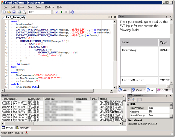Screen dimensions: 175x137
Task: Check query syntax with the checkmark icon
Action: point(57,12)
